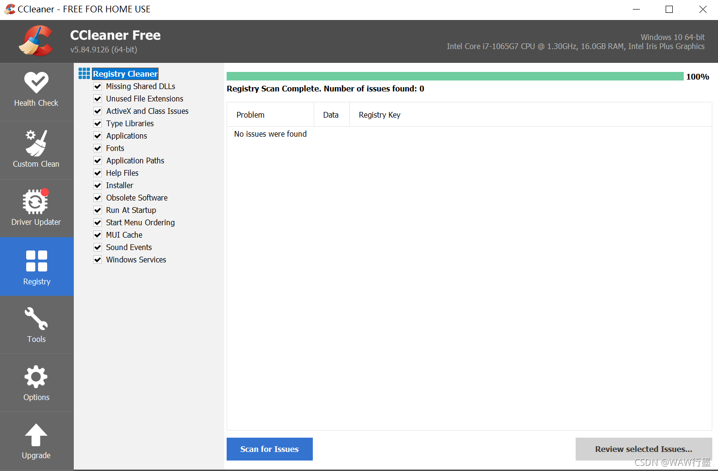Viewport: 718px width, 471px height.
Task: Click the version v5.84.9126 text
Action: [104, 50]
